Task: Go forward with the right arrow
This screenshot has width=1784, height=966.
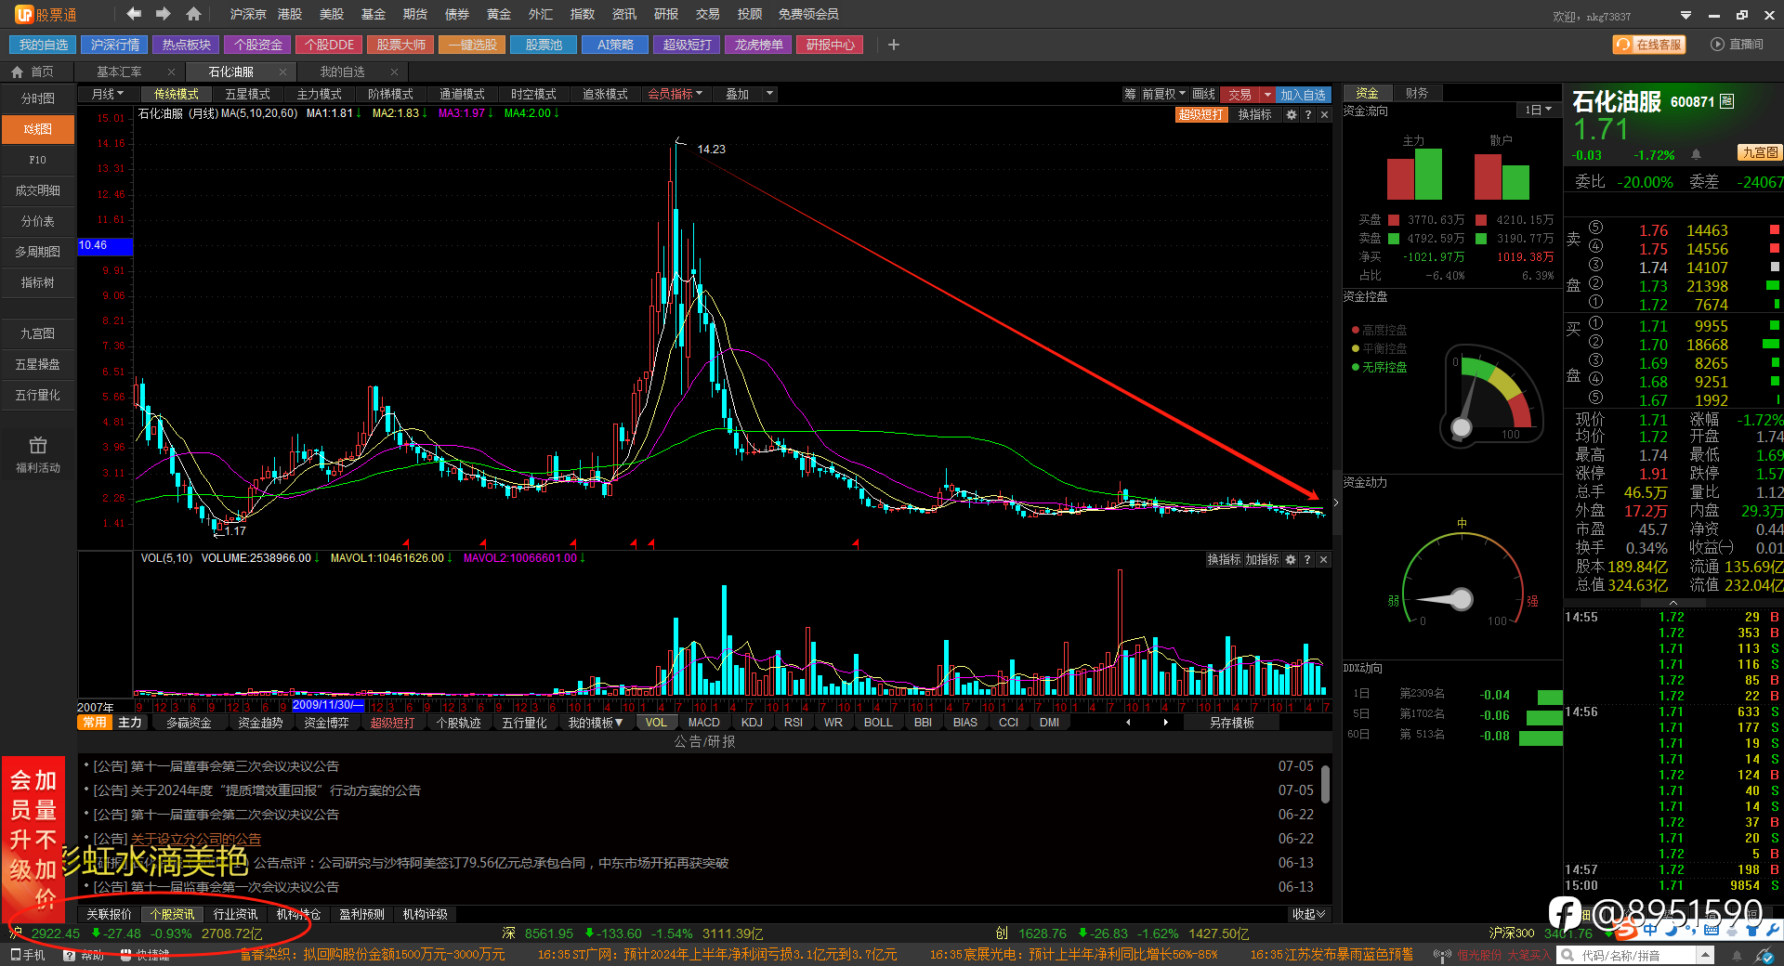Action: pyautogui.click(x=164, y=14)
